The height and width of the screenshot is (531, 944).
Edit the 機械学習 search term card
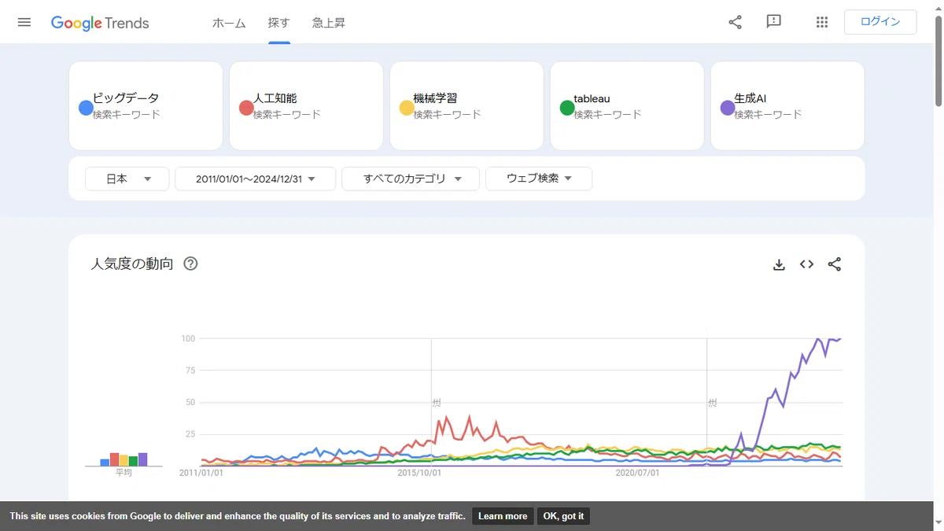[466, 105]
